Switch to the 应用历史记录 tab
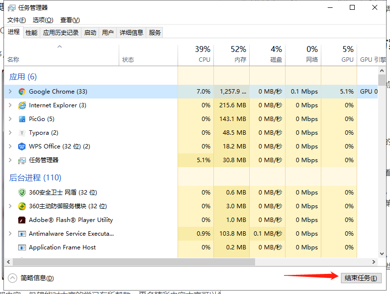The width and height of the screenshot is (390, 294). click(61, 32)
